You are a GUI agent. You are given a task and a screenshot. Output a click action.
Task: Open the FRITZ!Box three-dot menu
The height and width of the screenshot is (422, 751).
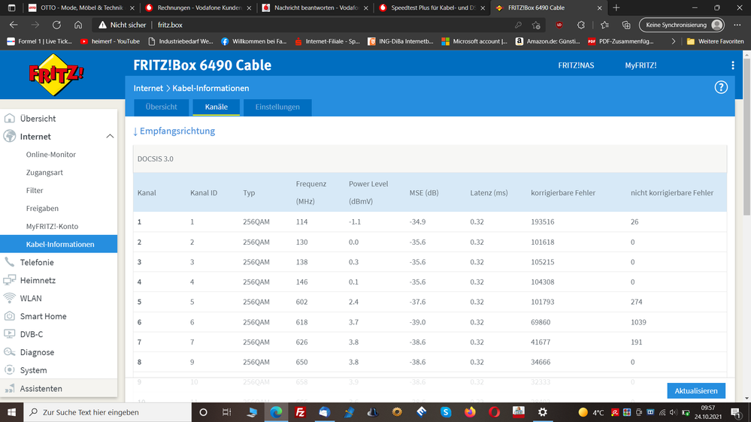(733, 65)
